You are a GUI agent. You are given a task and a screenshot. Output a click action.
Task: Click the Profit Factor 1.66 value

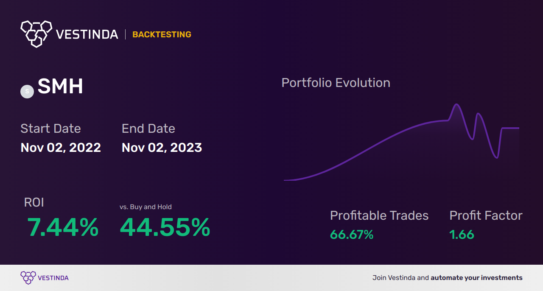coord(462,235)
